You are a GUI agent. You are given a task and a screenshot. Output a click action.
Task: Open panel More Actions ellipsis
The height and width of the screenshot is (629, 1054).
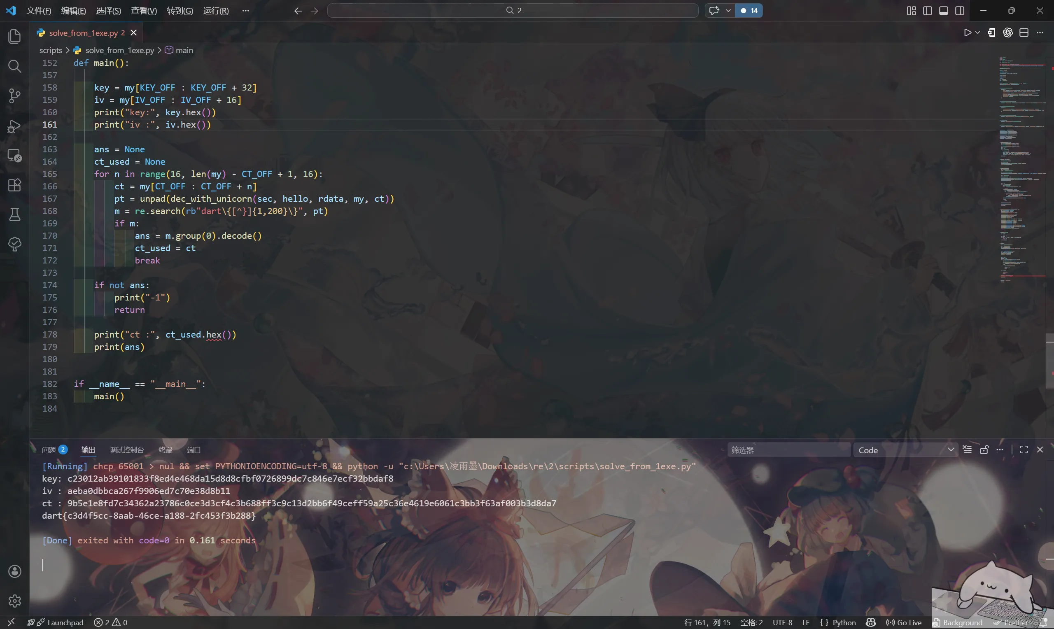(x=1000, y=450)
